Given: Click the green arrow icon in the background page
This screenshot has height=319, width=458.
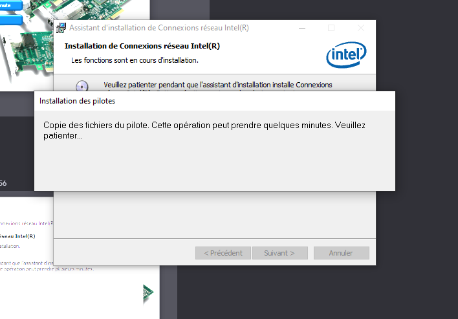Looking at the screenshot, I should (x=148, y=292).
